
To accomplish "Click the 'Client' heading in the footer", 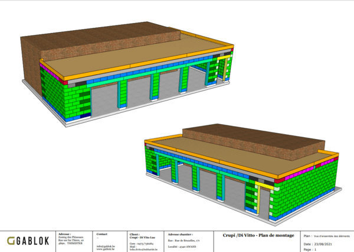I will [135, 234].
